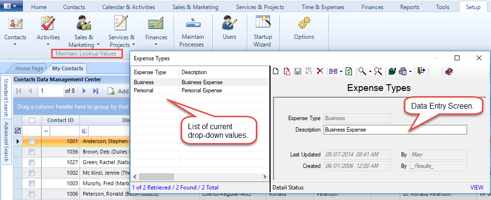Viewport: 491px width, 200px height.
Task: Open the Options gears icon
Action: click(304, 28)
